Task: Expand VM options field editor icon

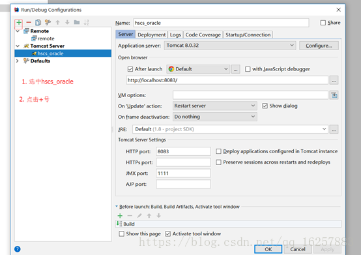Action: coord(334,95)
